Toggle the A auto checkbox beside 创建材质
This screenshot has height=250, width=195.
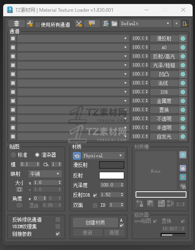tap(122, 225)
